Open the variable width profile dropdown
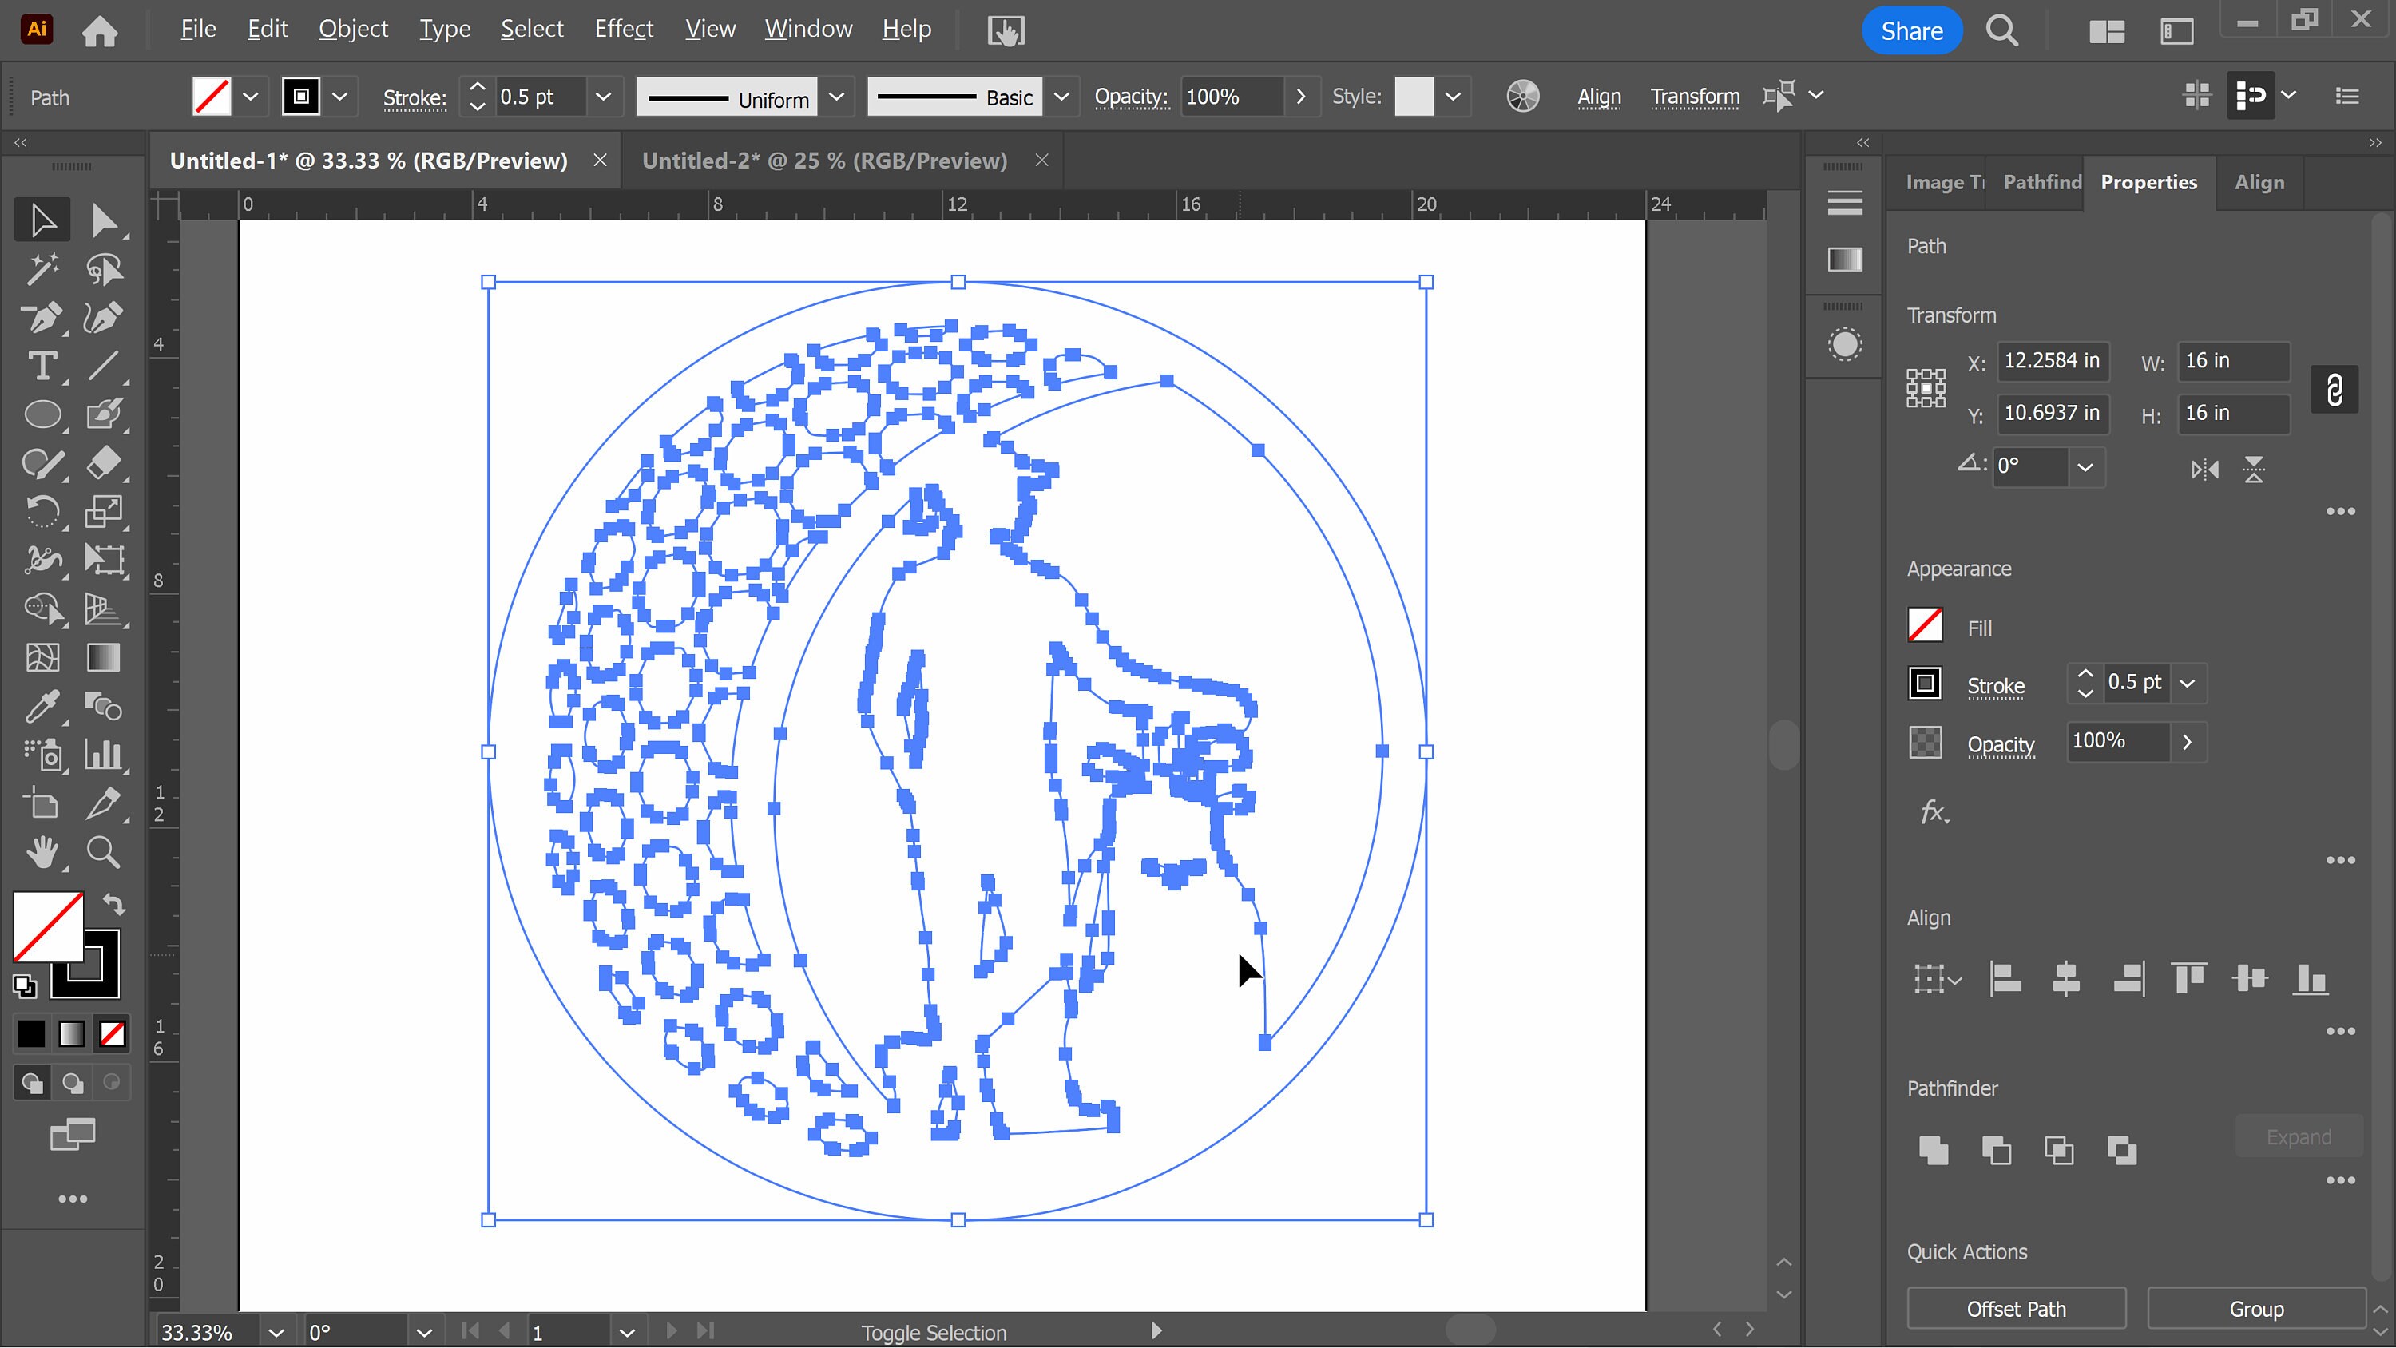This screenshot has width=2396, height=1348. 836,97
